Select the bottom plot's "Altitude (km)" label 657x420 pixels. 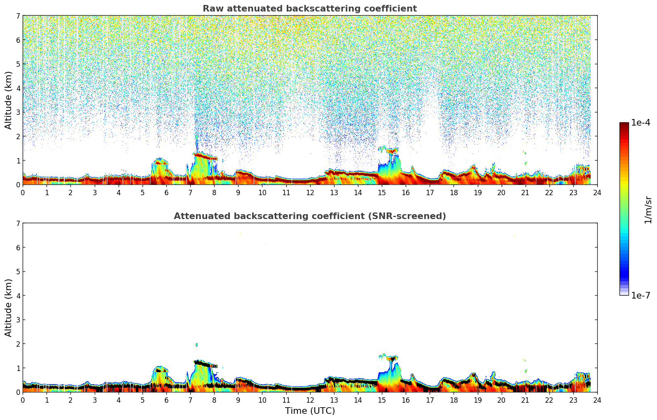[x=9, y=308]
